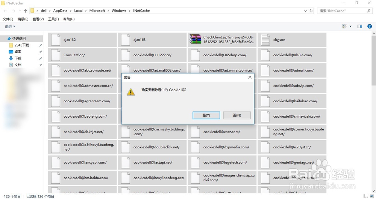The height and width of the screenshot is (199, 376).
Task: Open the 帮助(H) menu
Action: (x=69, y=19)
